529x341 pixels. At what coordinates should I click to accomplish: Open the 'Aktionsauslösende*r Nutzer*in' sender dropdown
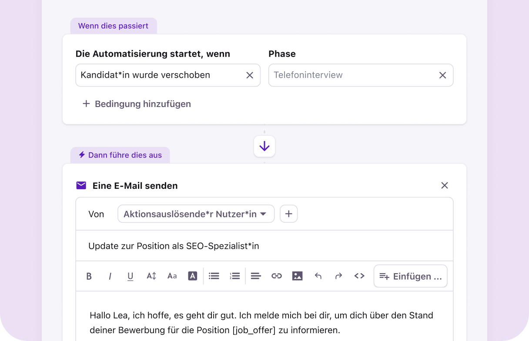click(196, 214)
